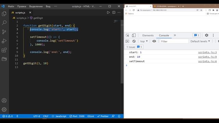Open notifications bell in status bar
The image size is (219, 123).
119,116
